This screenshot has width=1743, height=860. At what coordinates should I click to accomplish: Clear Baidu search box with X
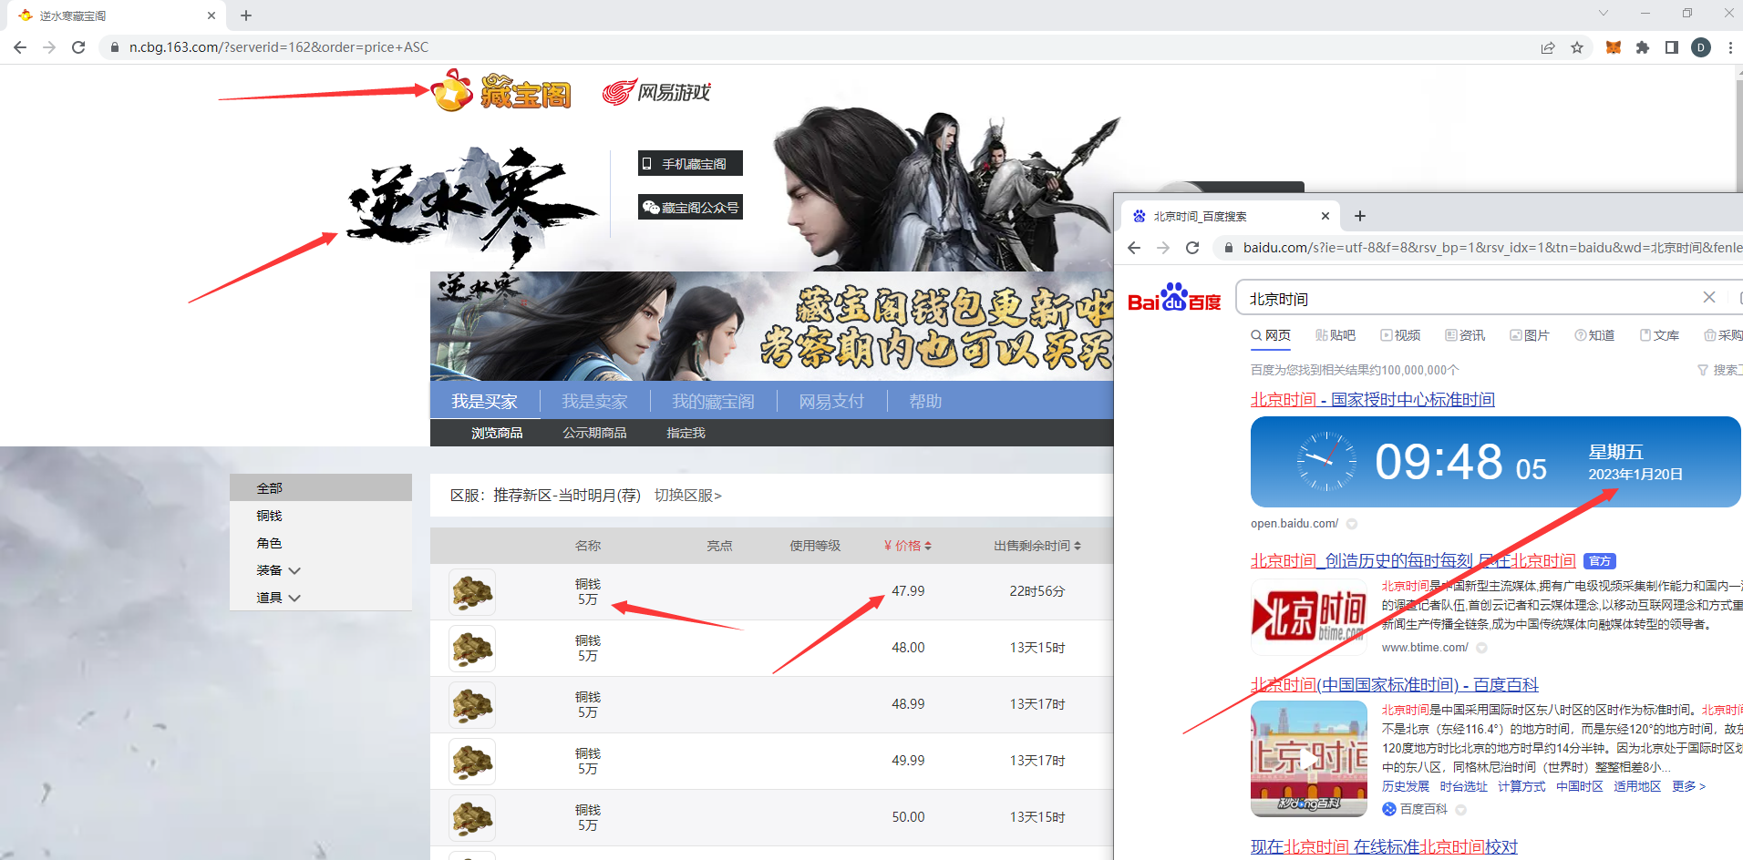pos(1709,298)
